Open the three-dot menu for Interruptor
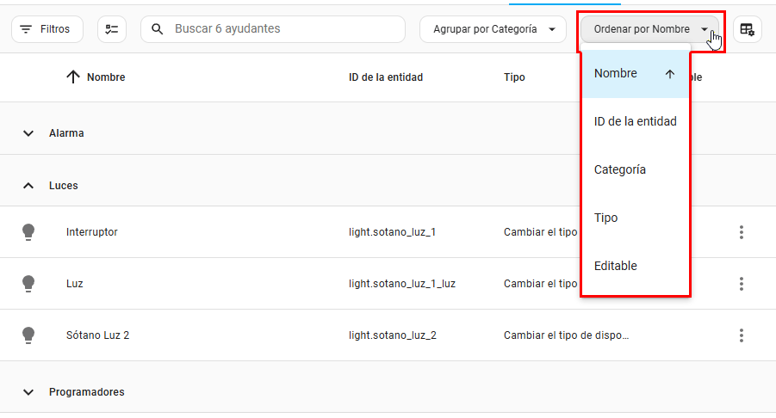 (x=741, y=232)
